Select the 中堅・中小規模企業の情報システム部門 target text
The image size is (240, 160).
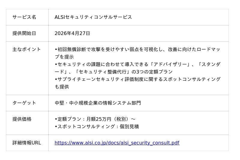tap(98, 103)
